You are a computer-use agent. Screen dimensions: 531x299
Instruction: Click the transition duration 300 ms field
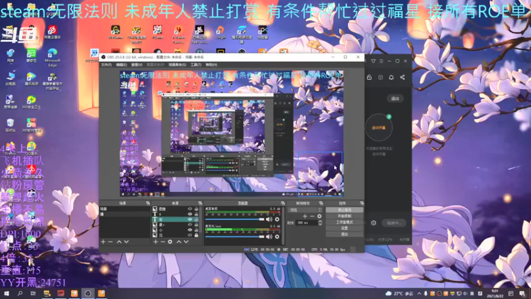pos(307,223)
